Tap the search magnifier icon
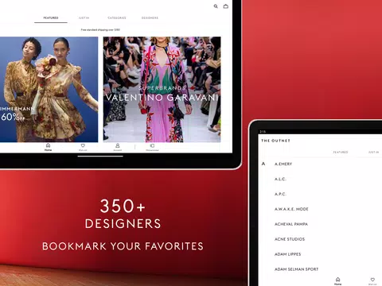This screenshot has width=382, height=286. 216,6
